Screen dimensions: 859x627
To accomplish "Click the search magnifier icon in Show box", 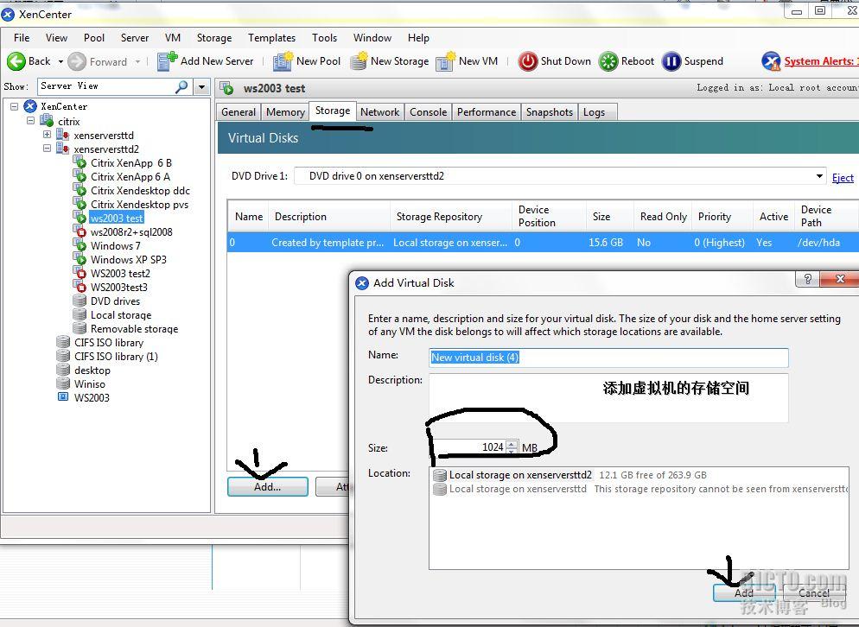I will click(181, 86).
